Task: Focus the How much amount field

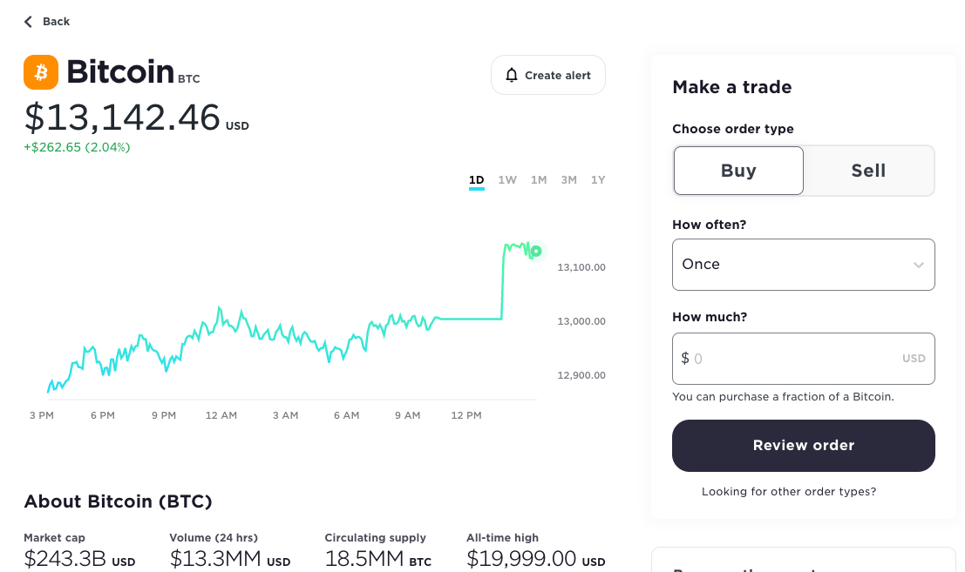Action: pos(803,359)
